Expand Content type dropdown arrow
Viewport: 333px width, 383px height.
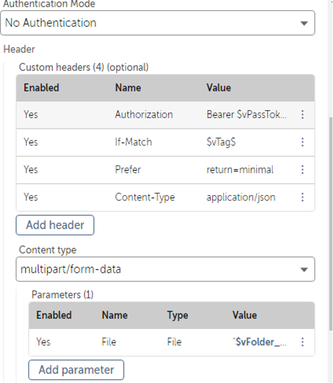pyautogui.click(x=304, y=270)
